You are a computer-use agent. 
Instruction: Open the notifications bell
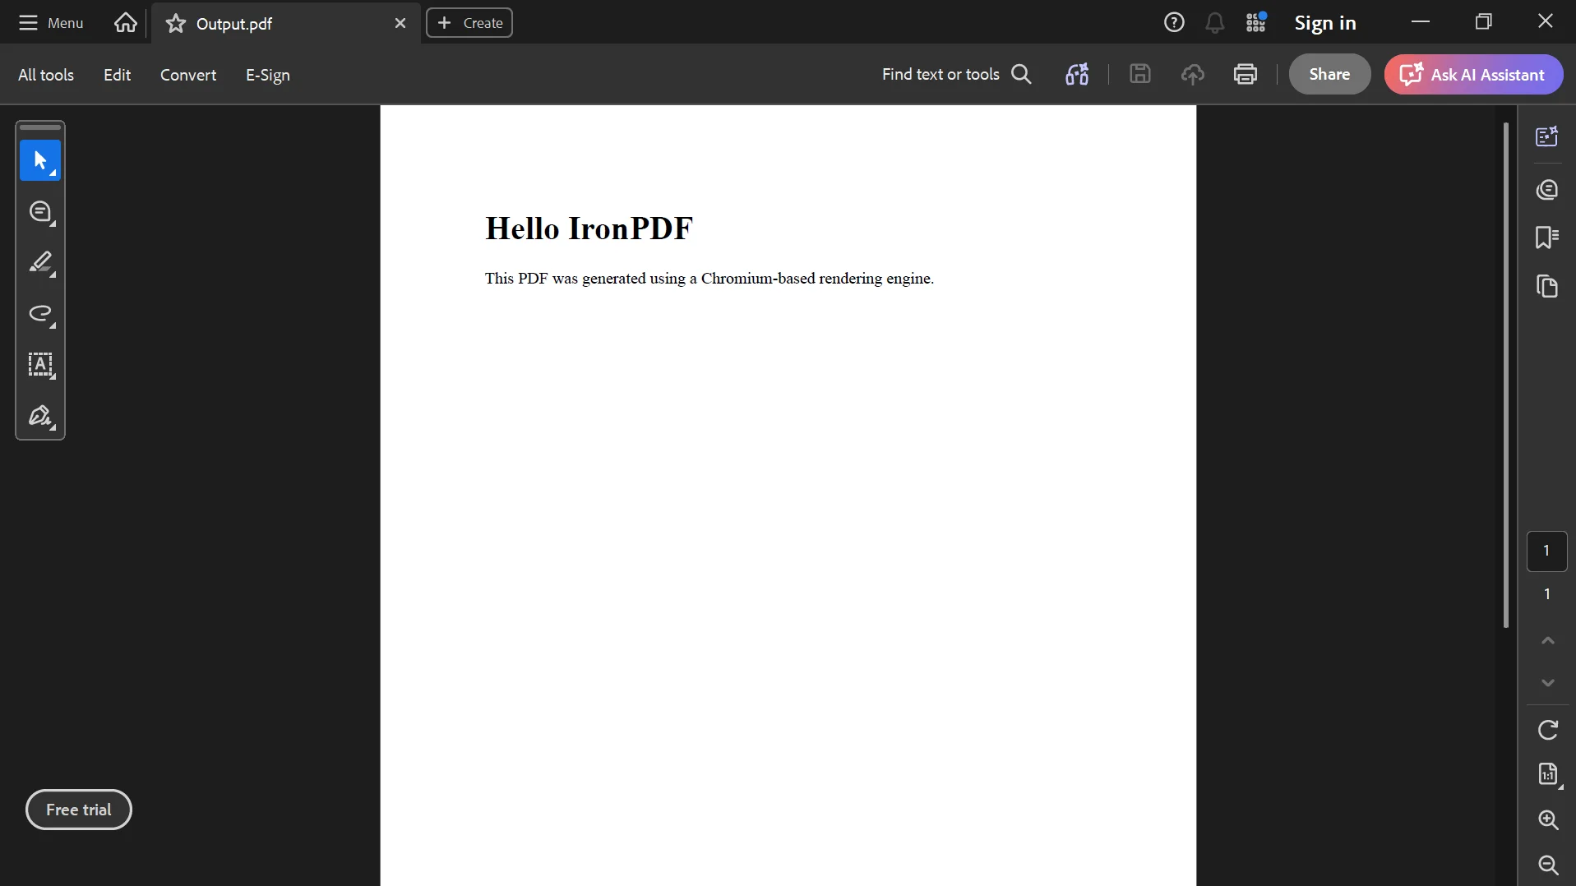pos(1215,23)
